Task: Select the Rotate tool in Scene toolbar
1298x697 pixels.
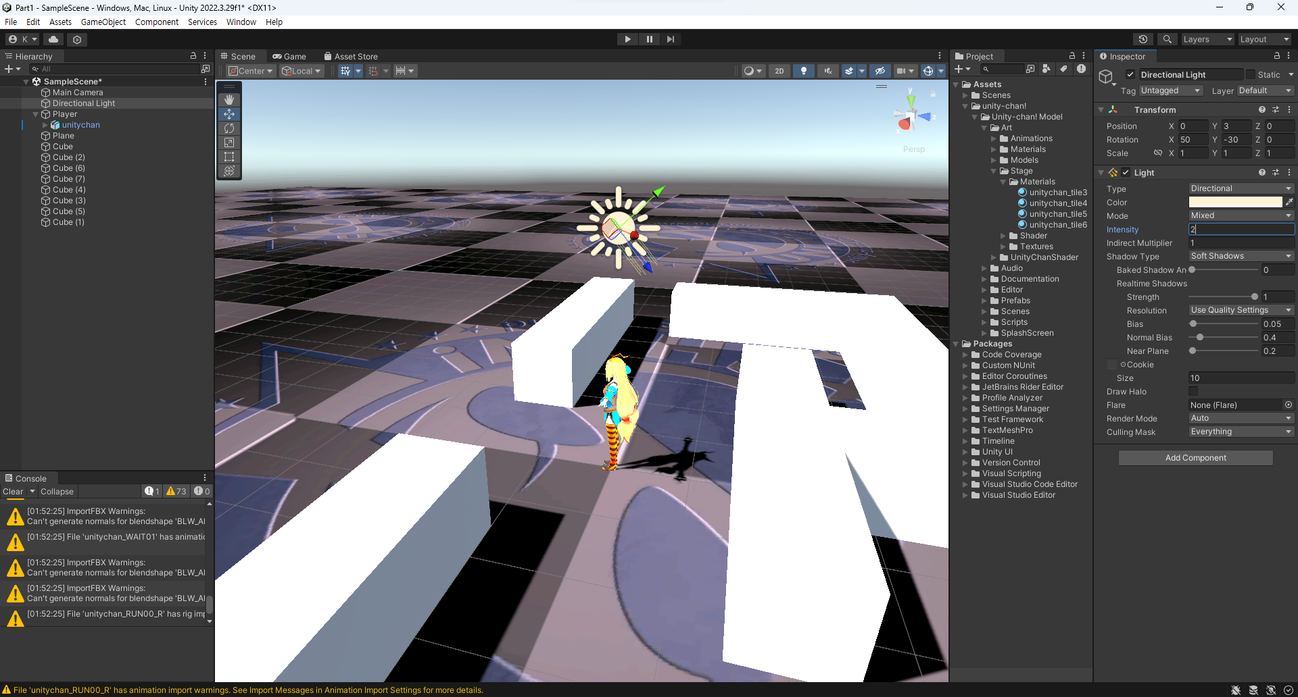Action: pyautogui.click(x=229, y=128)
